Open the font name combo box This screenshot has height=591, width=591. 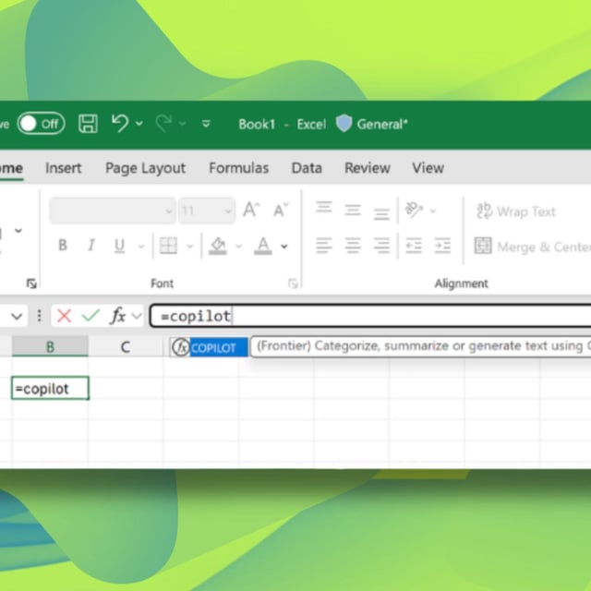coord(113,211)
